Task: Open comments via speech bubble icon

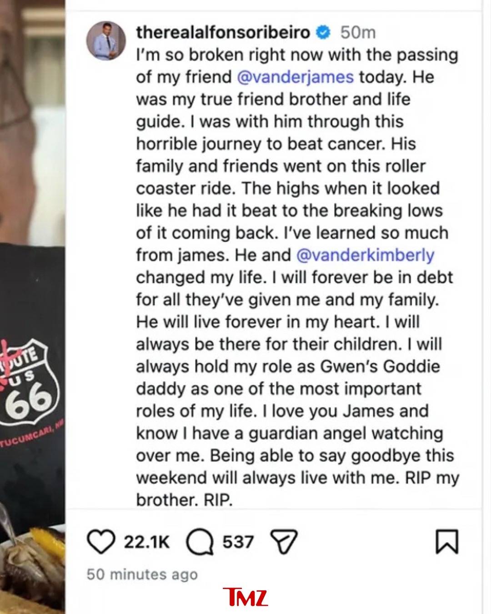Action: (x=200, y=543)
